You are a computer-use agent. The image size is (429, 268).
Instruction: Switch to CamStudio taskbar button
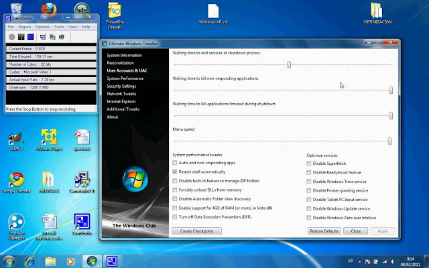pos(112,261)
